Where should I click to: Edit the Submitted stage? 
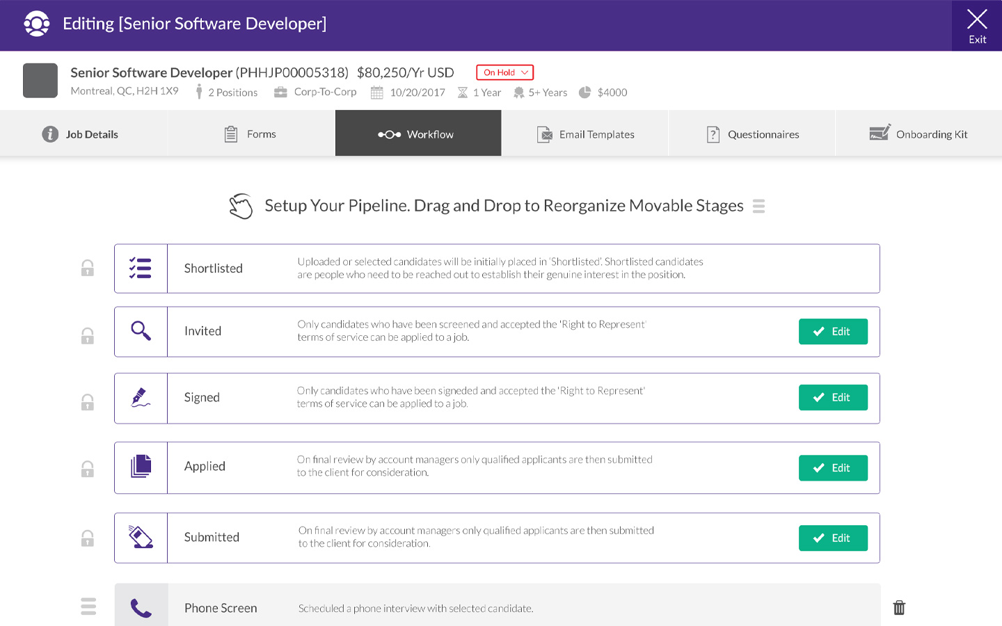pyautogui.click(x=833, y=538)
